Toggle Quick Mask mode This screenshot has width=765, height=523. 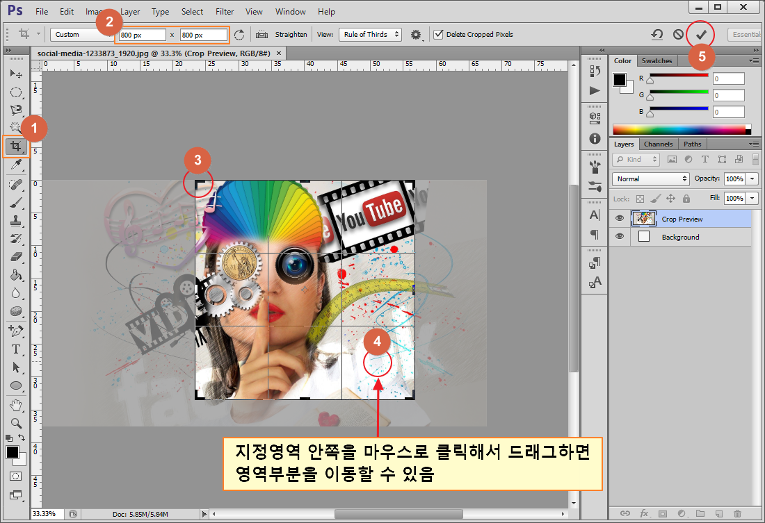tap(16, 476)
